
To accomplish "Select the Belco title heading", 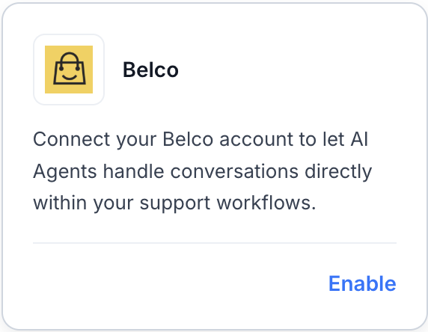I will coord(150,70).
